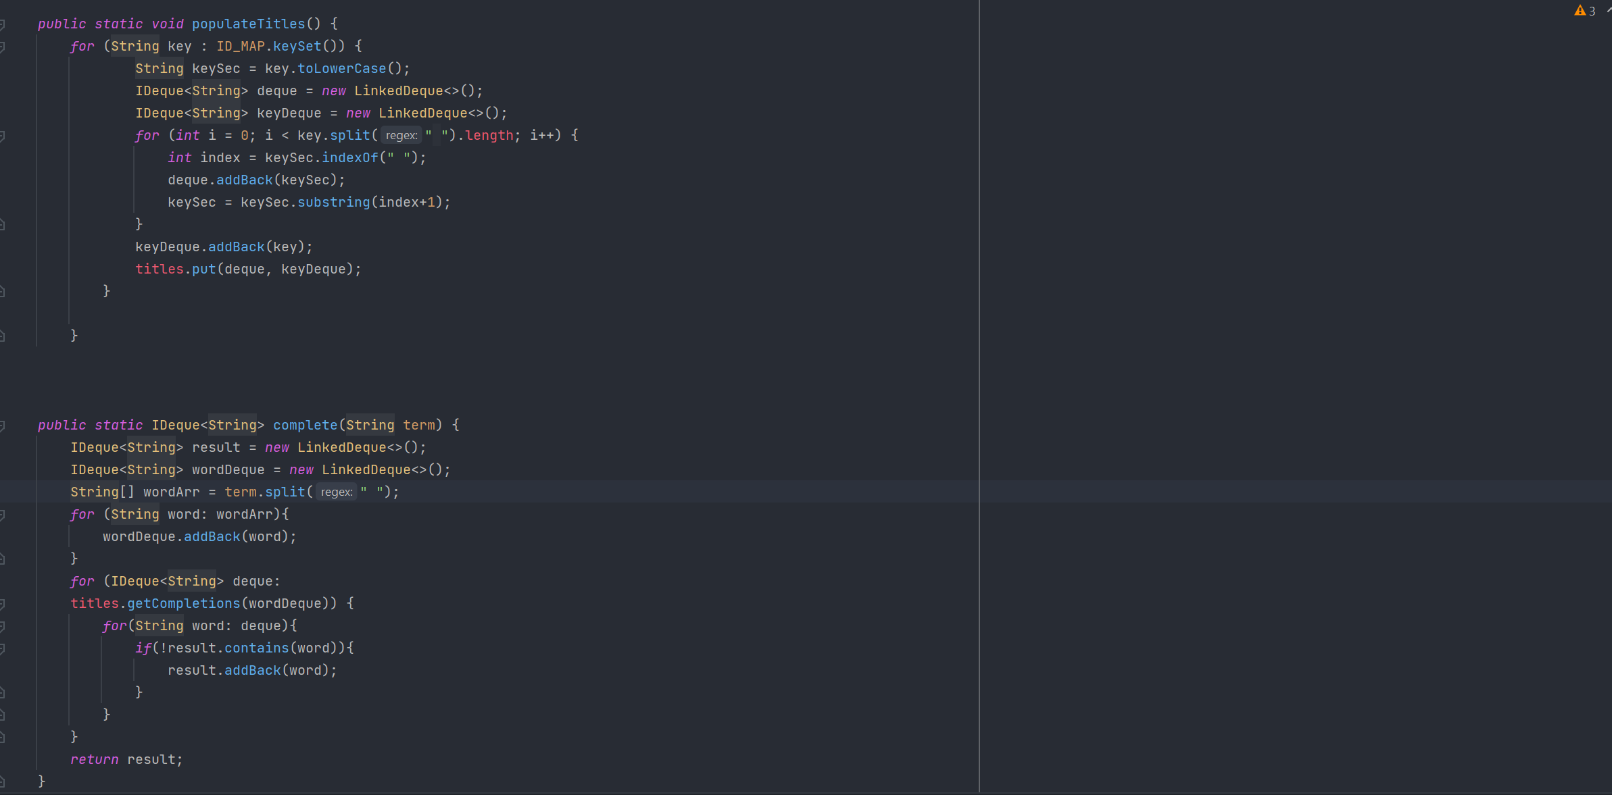Click closing fold marker of complete method
The image size is (1612, 795).
(x=3, y=781)
